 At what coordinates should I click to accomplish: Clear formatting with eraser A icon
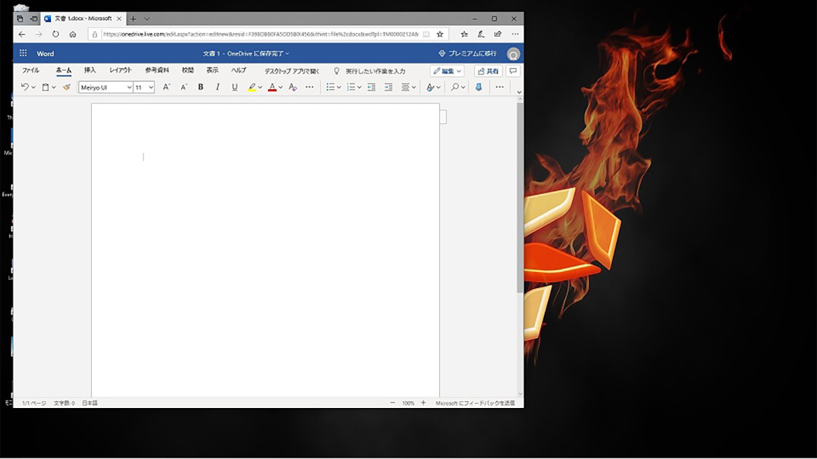pyautogui.click(x=293, y=87)
